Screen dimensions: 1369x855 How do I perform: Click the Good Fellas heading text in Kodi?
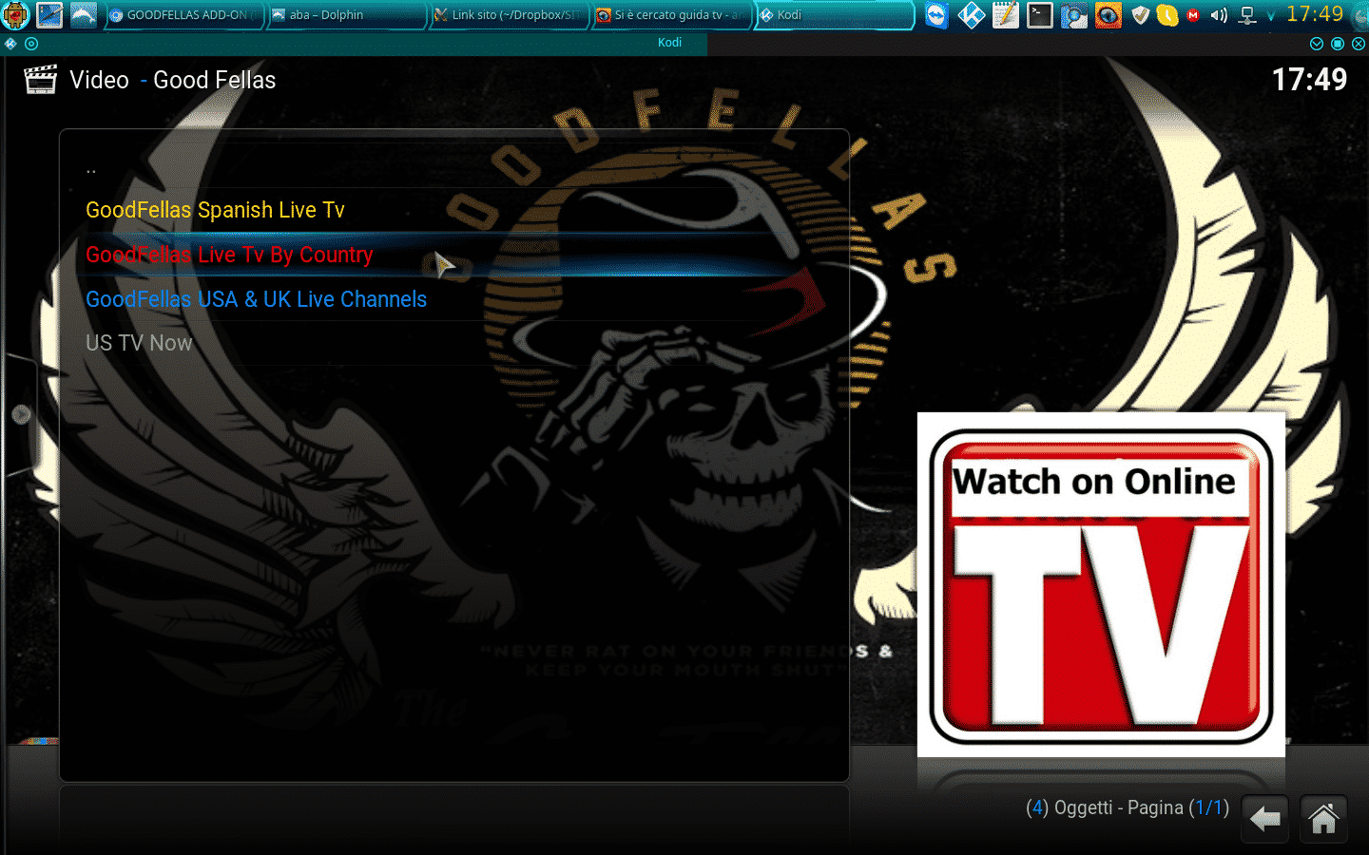215,81
